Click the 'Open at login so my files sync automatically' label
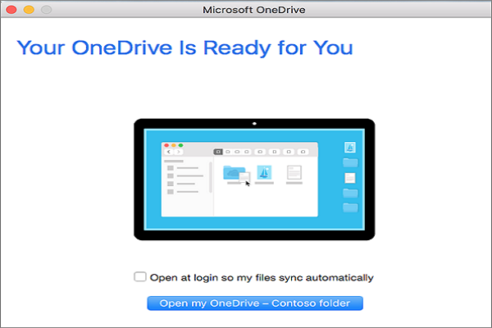This screenshot has height=328, width=492. click(x=262, y=278)
